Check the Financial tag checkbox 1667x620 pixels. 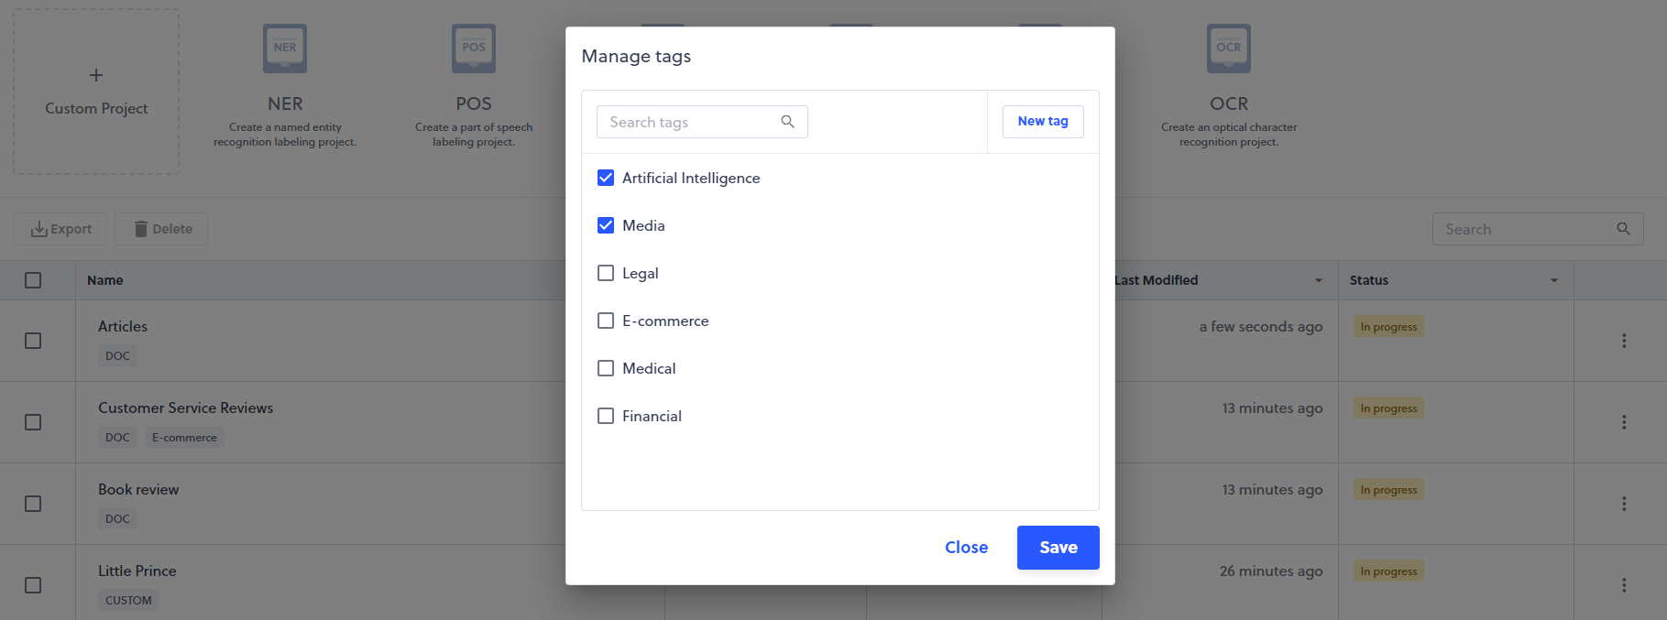point(606,416)
